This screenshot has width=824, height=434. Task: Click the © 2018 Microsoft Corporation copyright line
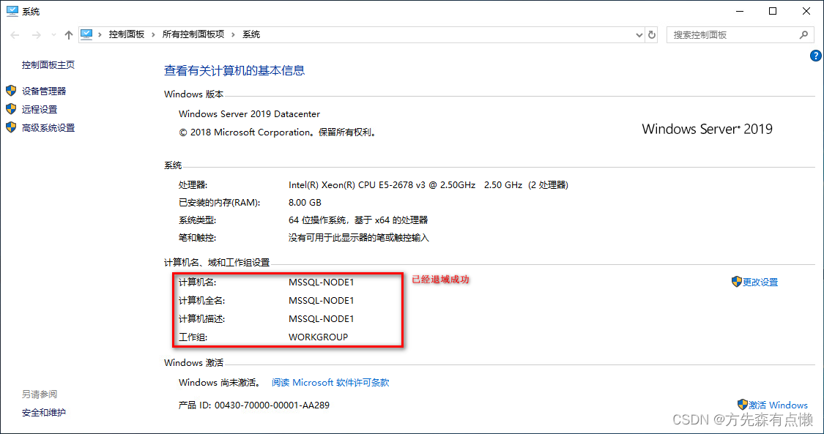[x=278, y=132]
